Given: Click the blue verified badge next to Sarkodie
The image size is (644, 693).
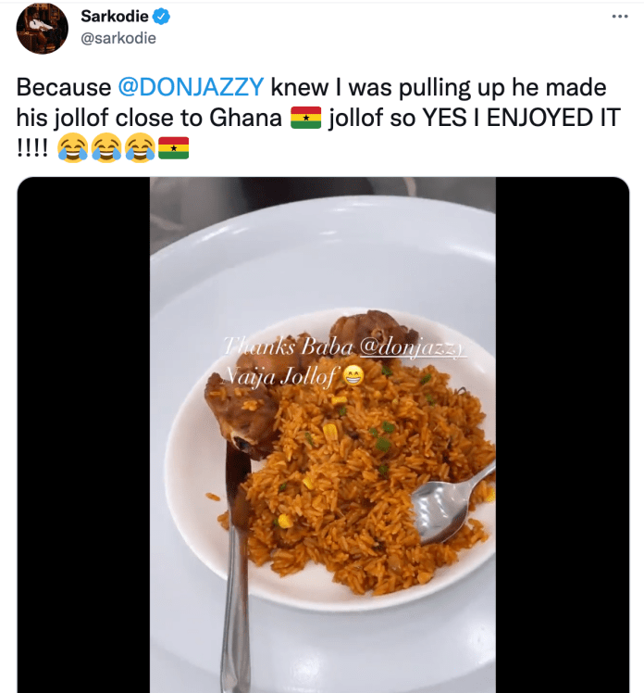Looking at the screenshot, I should (x=161, y=17).
